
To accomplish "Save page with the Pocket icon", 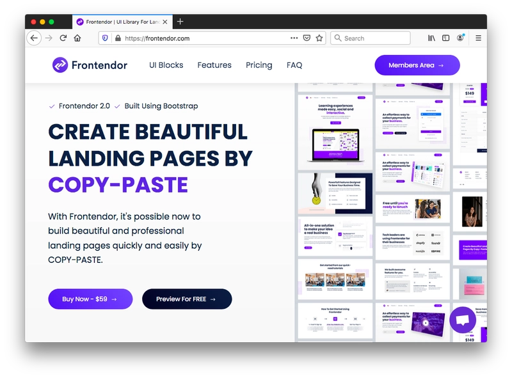I will click(x=307, y=38).
